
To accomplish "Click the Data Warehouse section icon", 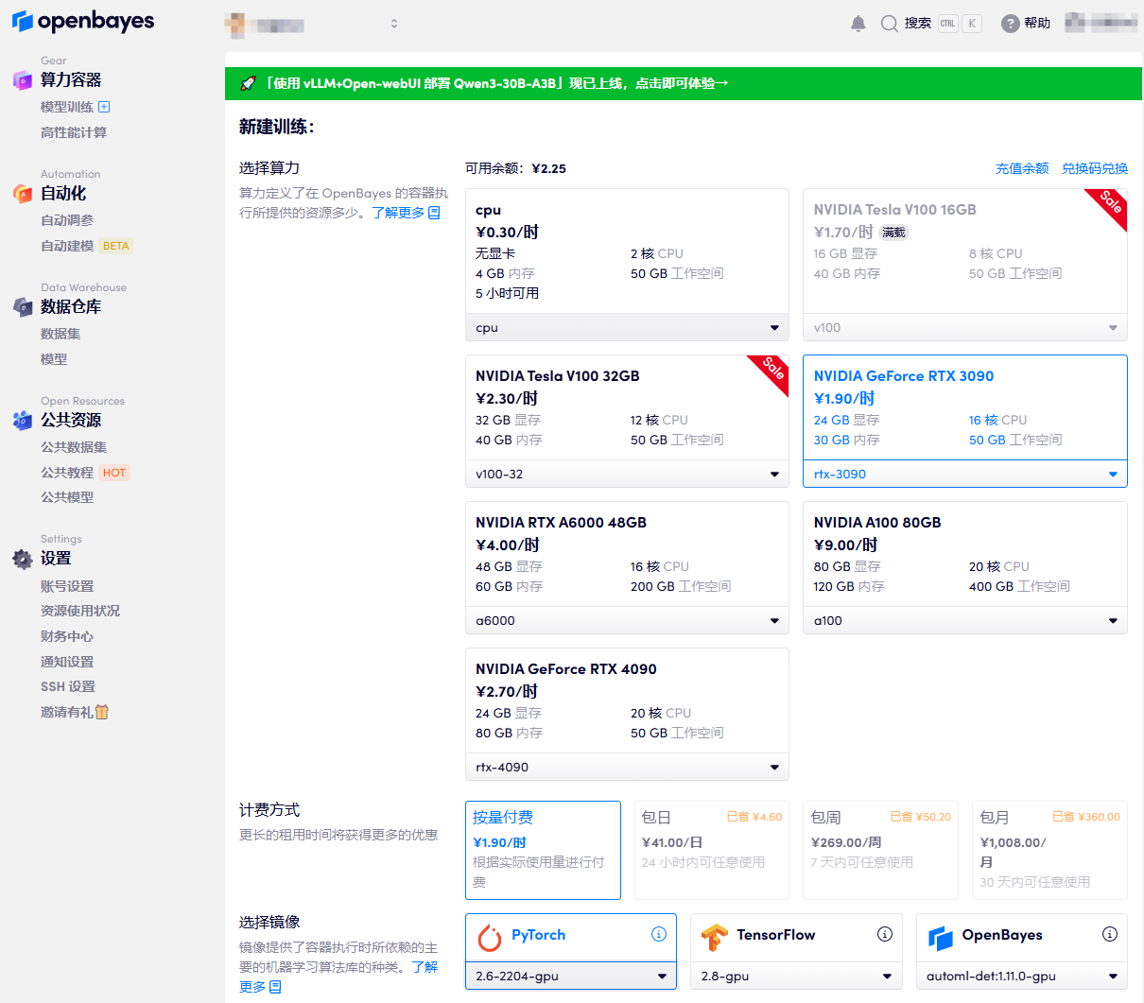I will point(23,307).
